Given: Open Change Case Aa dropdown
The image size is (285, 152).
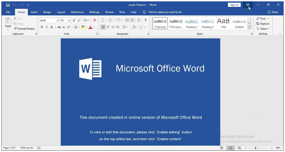Looking at the screenshot, I should [86, 20].
